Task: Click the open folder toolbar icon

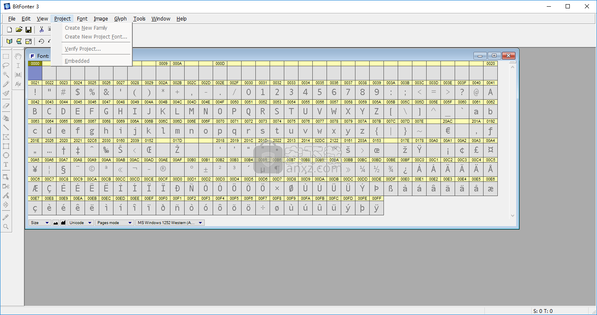Action: [19, 29]
